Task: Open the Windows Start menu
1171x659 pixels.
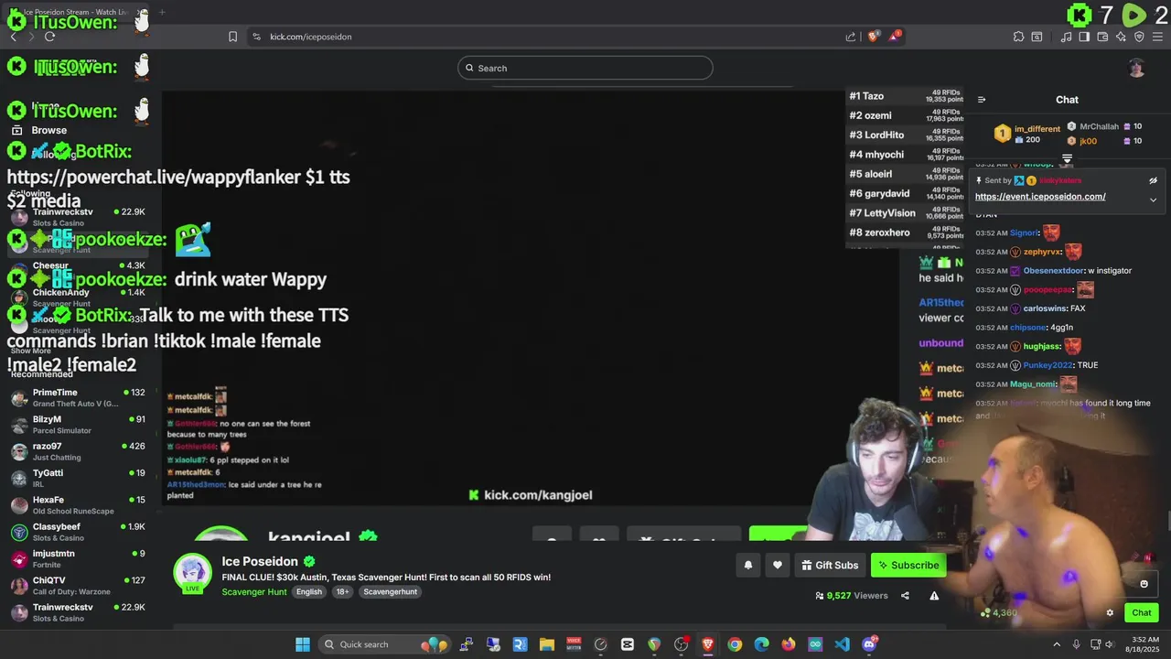Action: point(303,644)
